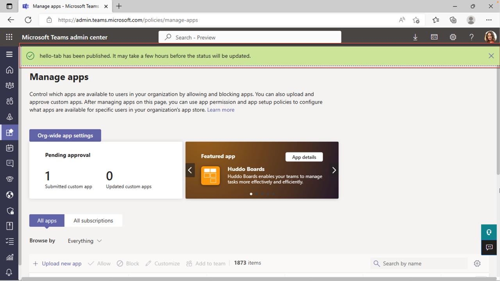Open the Locations globe sidebar icon

pos(9,195)
